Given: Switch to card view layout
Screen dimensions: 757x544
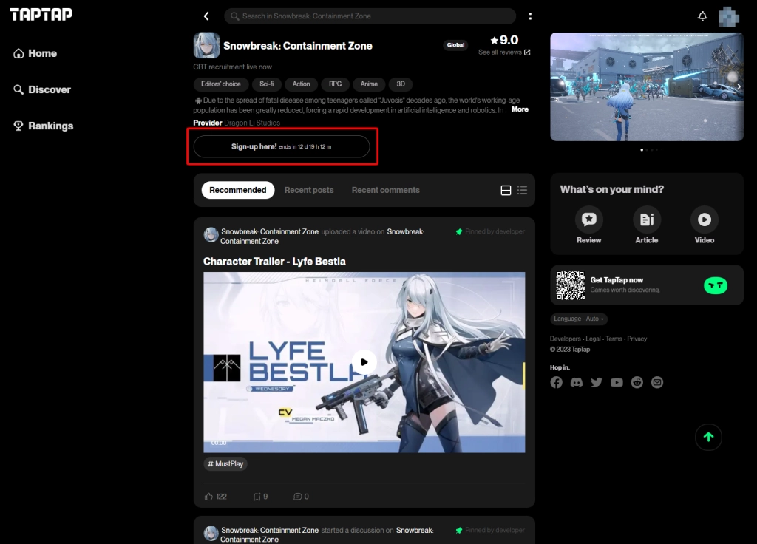Looking at the screenshot, I should (506, 190).
